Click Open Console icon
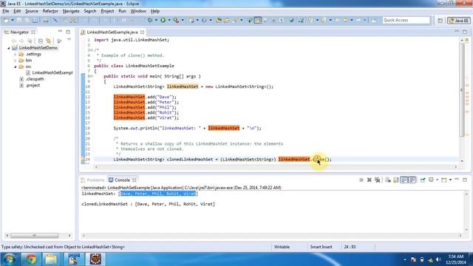Viewport: 473px width, 266px height. (444, 180)
